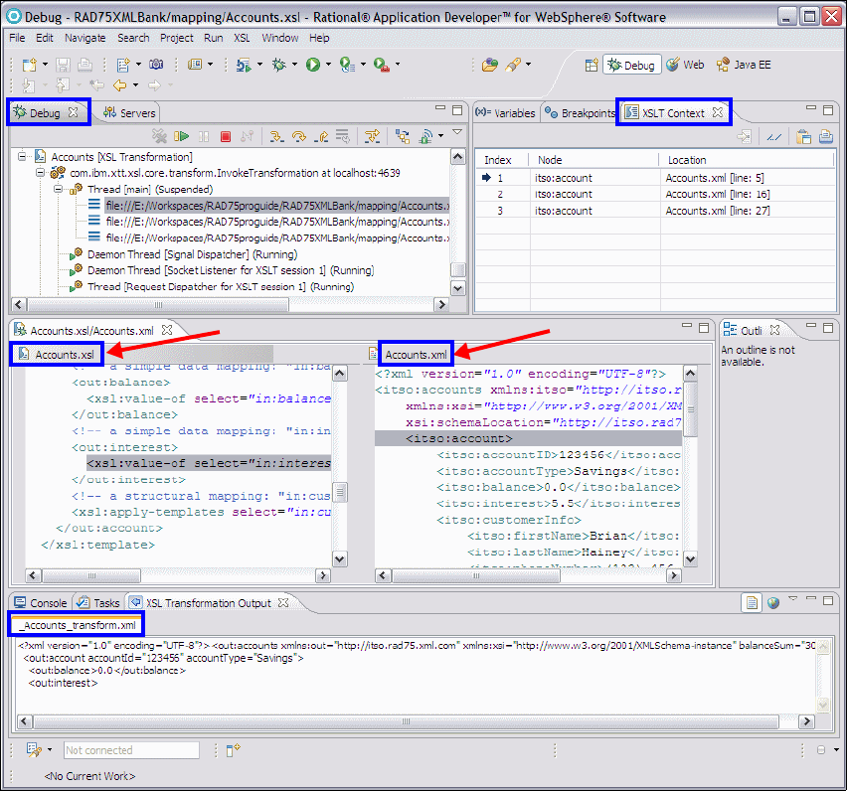Select the row with Accounts.xml [line: 16]
This screenshot has height=791, width=847.
(x=655, y=195)
